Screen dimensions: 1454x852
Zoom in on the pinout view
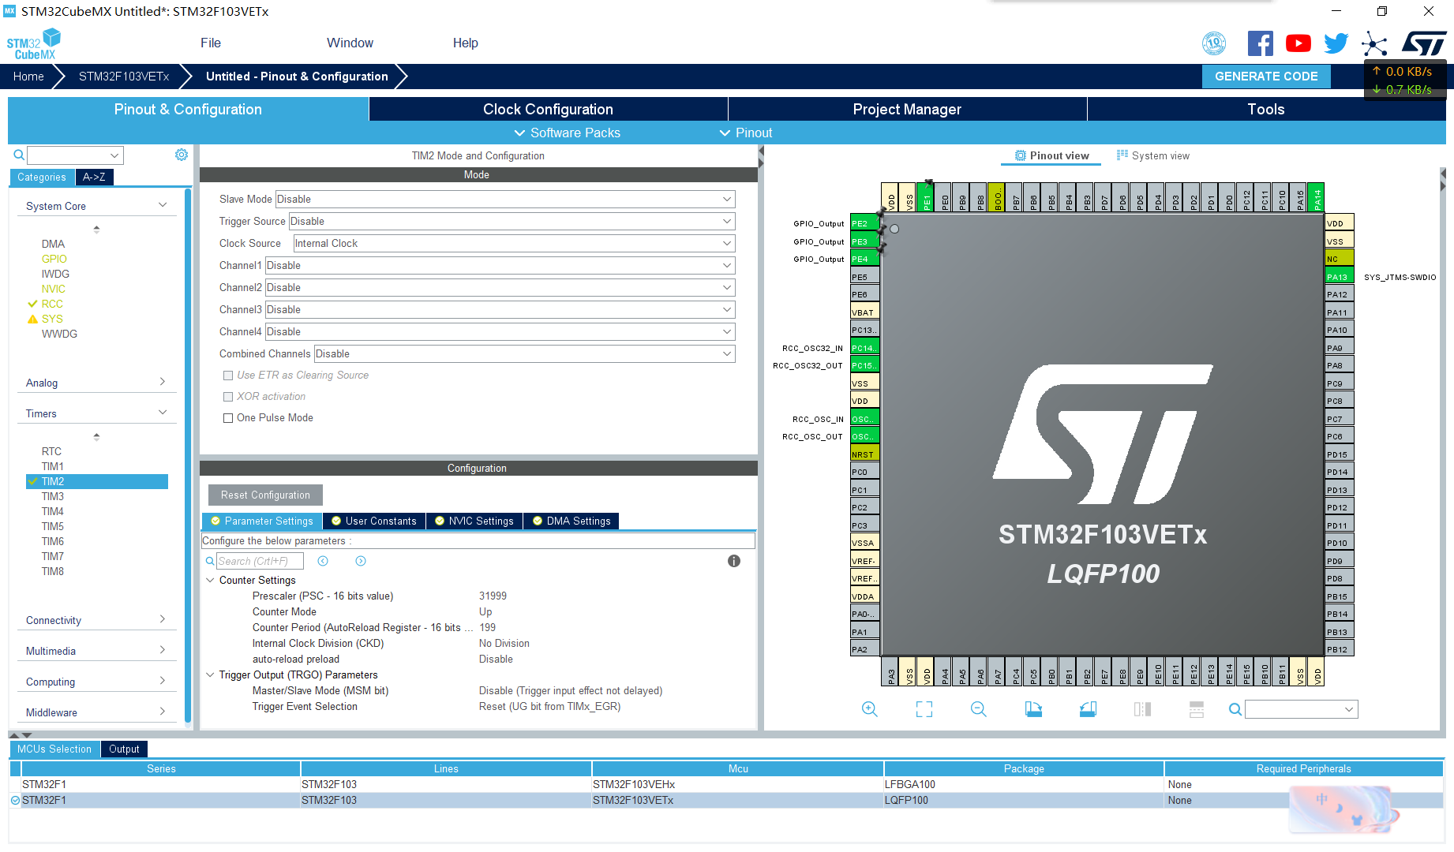click(869, 708)
